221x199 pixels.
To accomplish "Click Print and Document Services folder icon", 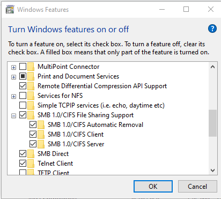I will tap(31, 76).
